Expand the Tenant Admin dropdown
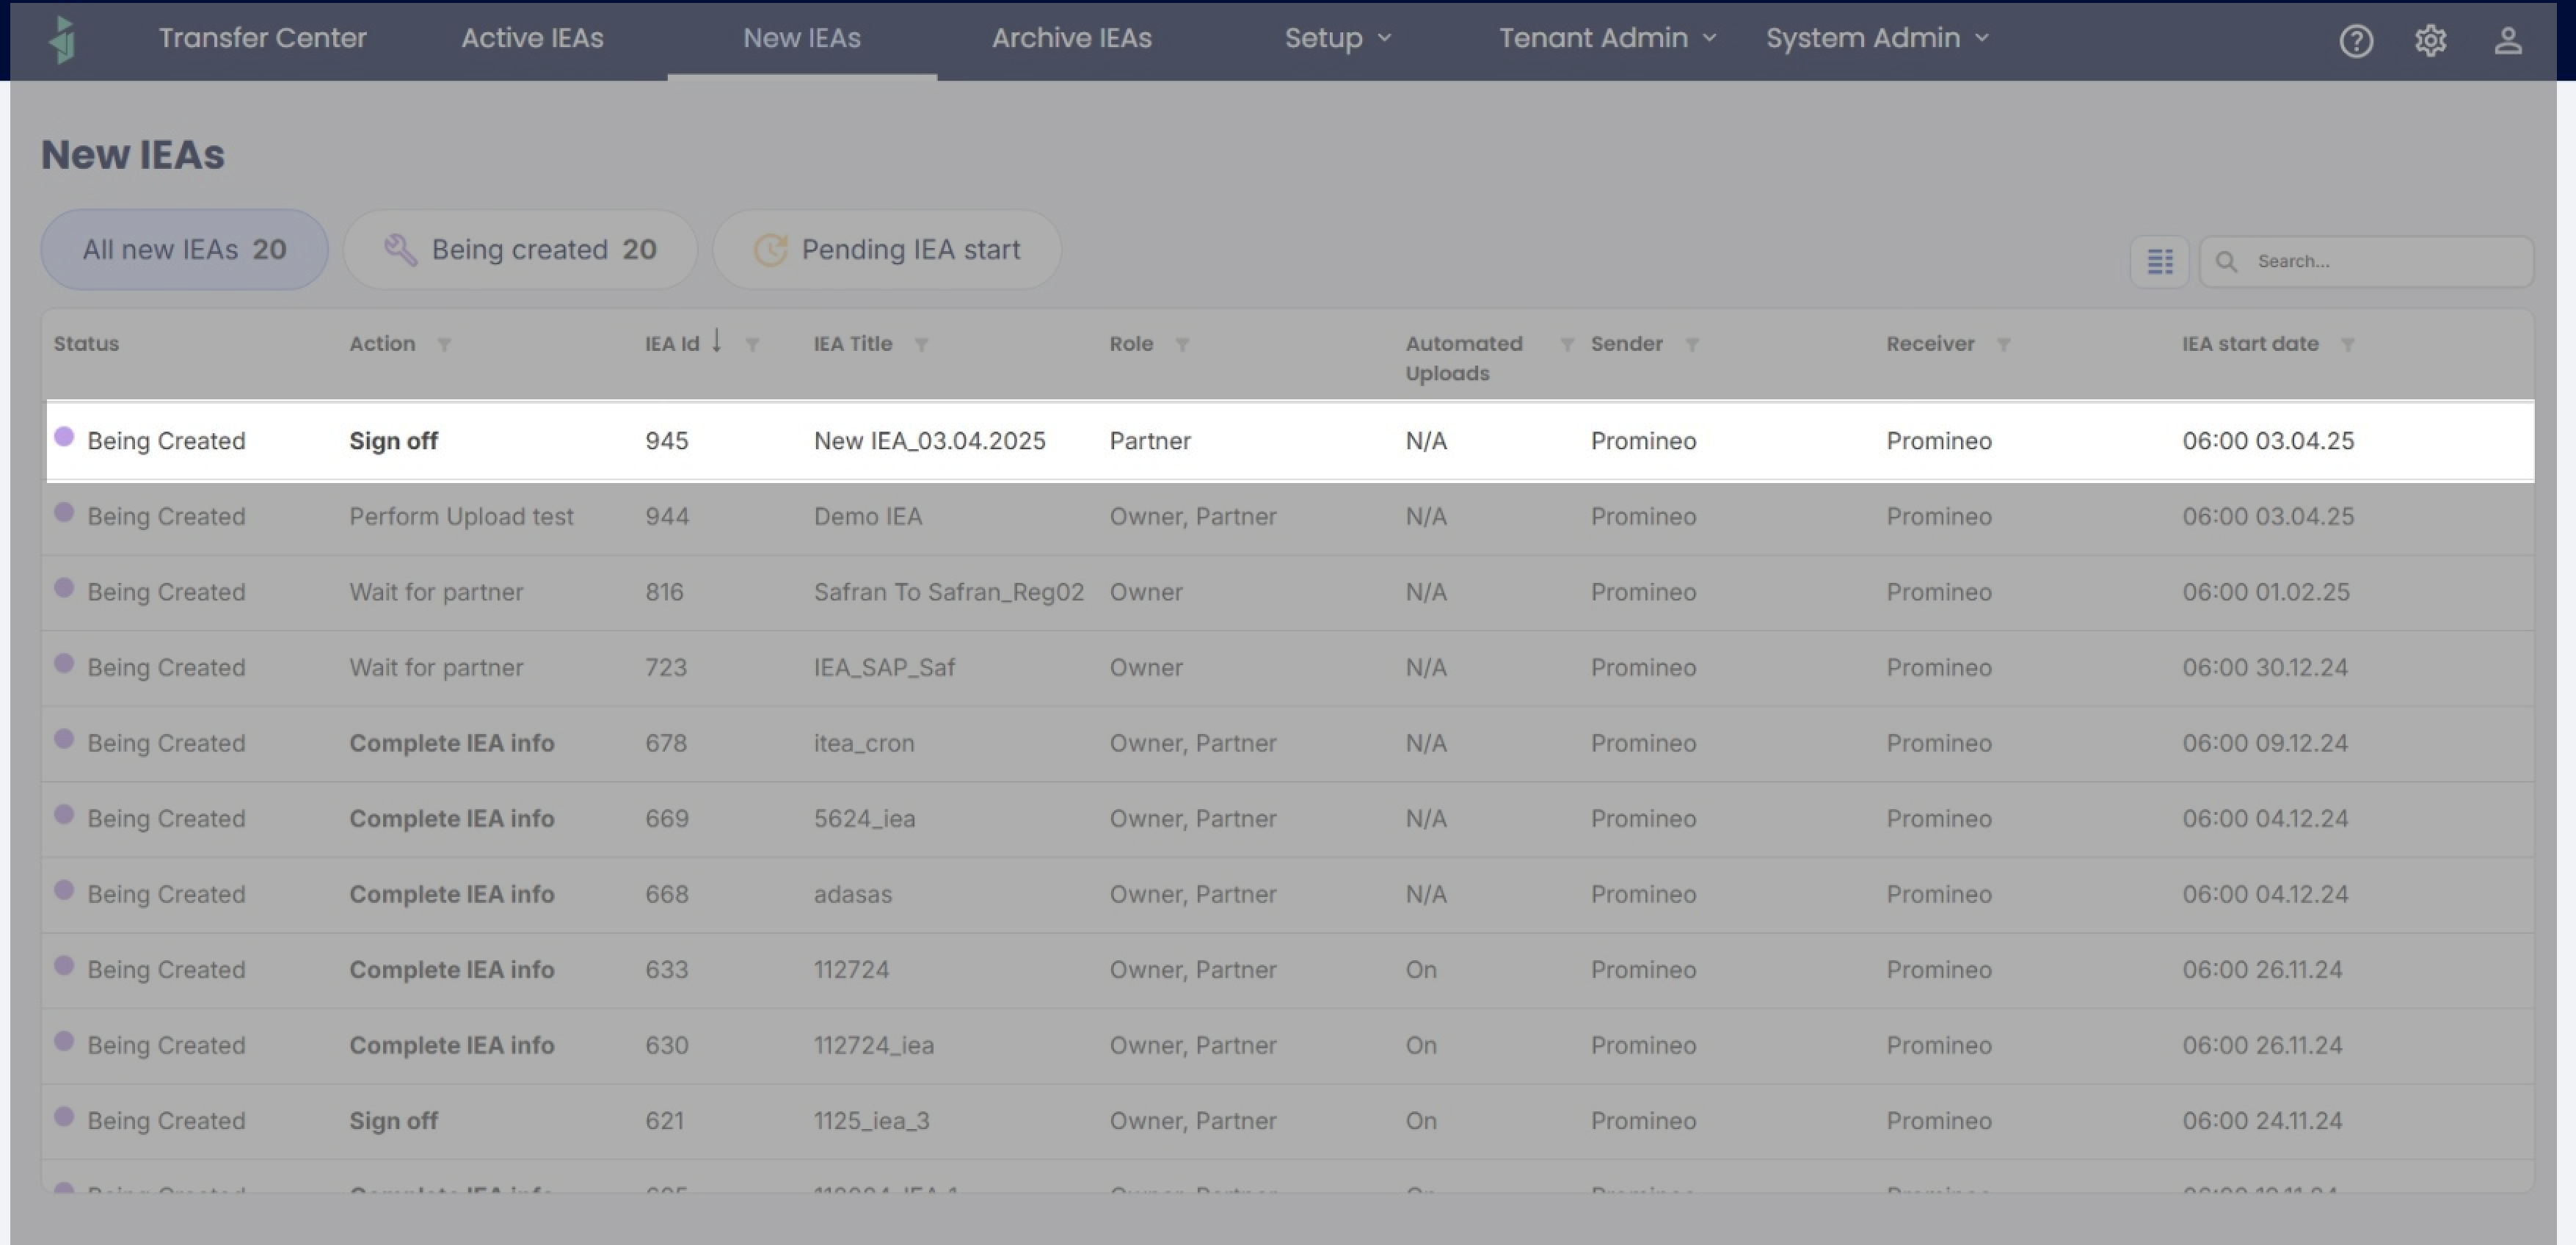2576x1245 pixels. pos(1606,38)
